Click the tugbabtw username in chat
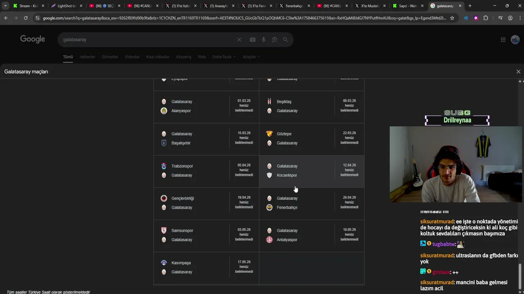Screen dimensions: 524x294 tap(443, 244)
